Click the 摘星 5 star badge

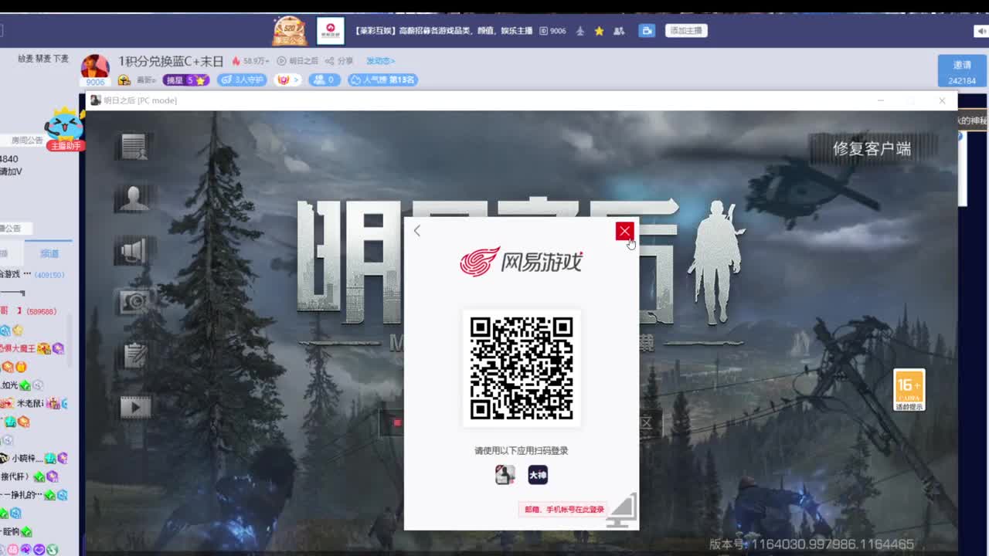tap(185, 80)
